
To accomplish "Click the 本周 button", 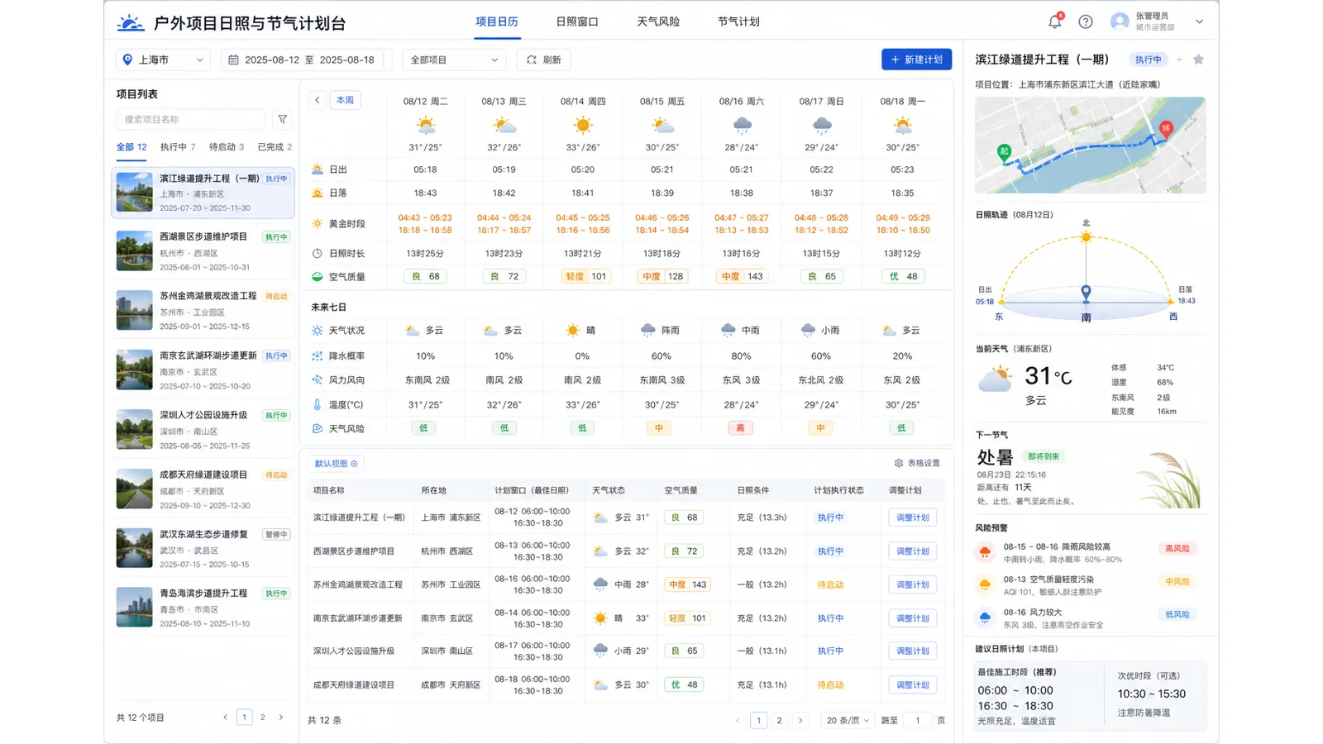I will tap(346, 100).
